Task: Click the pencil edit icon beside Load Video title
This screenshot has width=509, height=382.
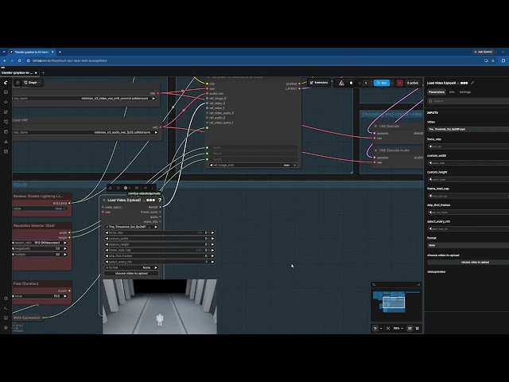Action: click(x=472, y=83)
